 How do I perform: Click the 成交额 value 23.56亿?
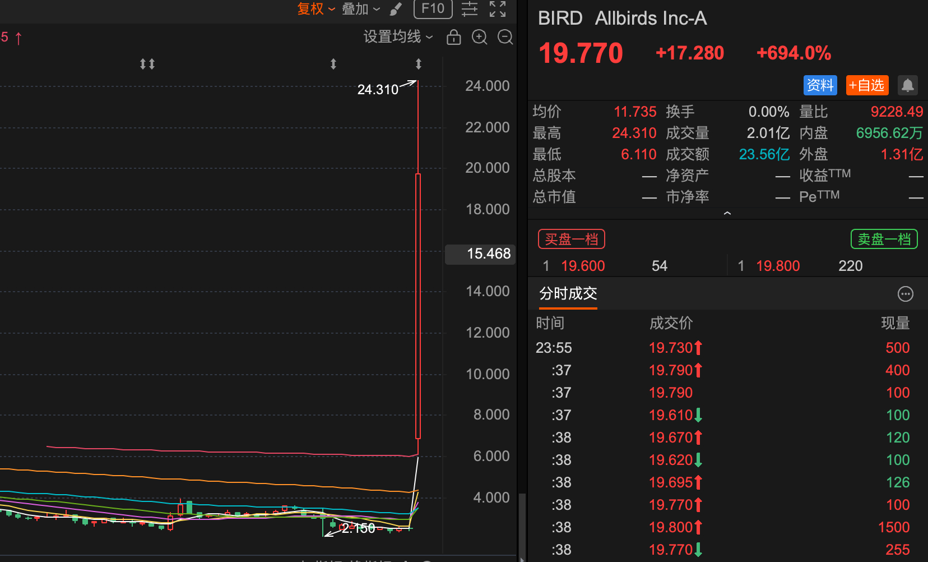click(x=764, y=154)
